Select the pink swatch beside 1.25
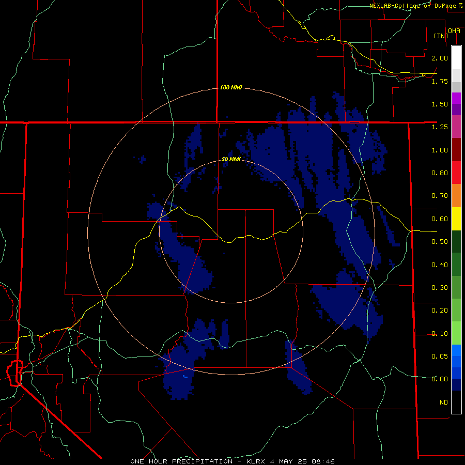 pos(456,127)
